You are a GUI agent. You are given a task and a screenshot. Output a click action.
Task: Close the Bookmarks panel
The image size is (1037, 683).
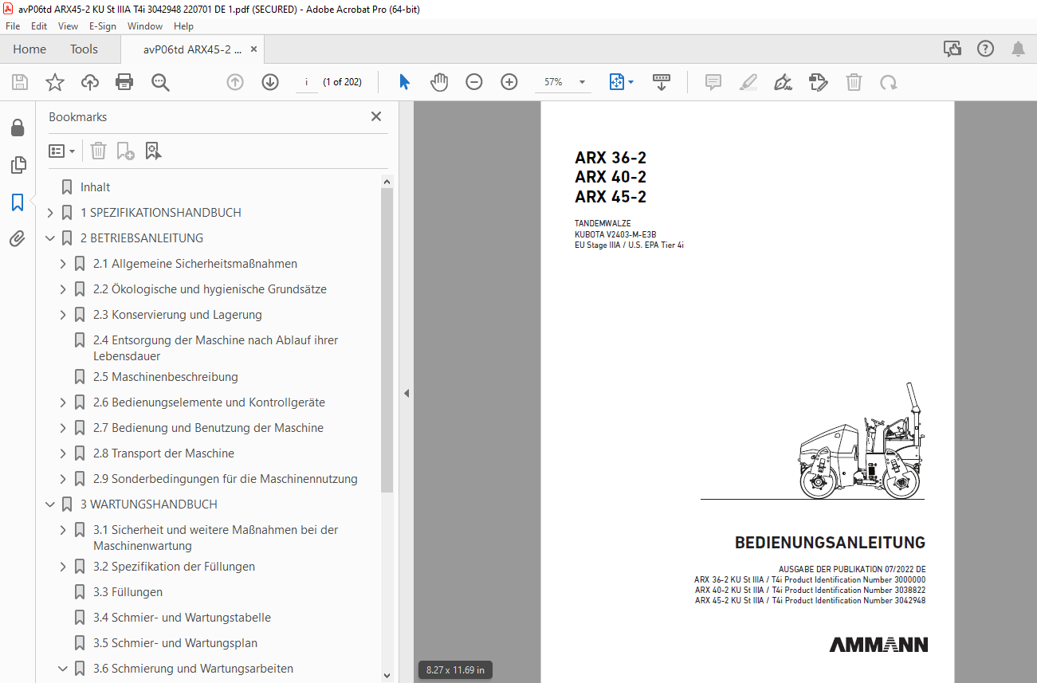click(x=376, y=116)
